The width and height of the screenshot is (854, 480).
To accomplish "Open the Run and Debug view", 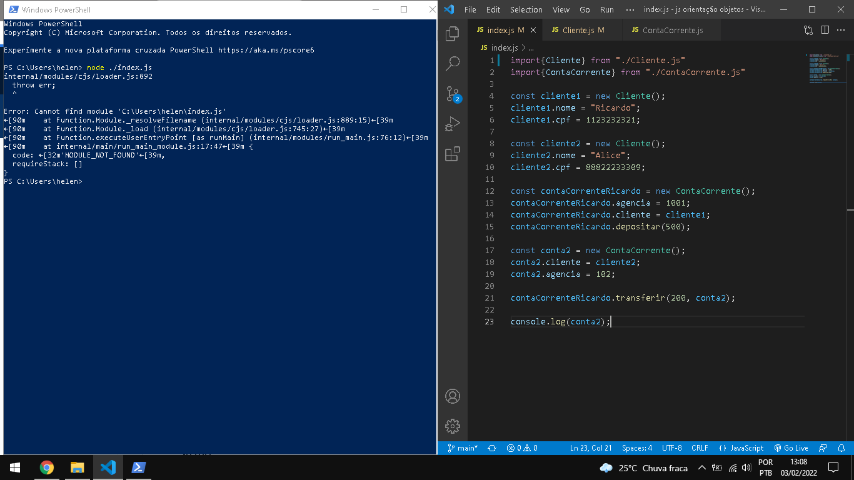I will click(453, 124).
